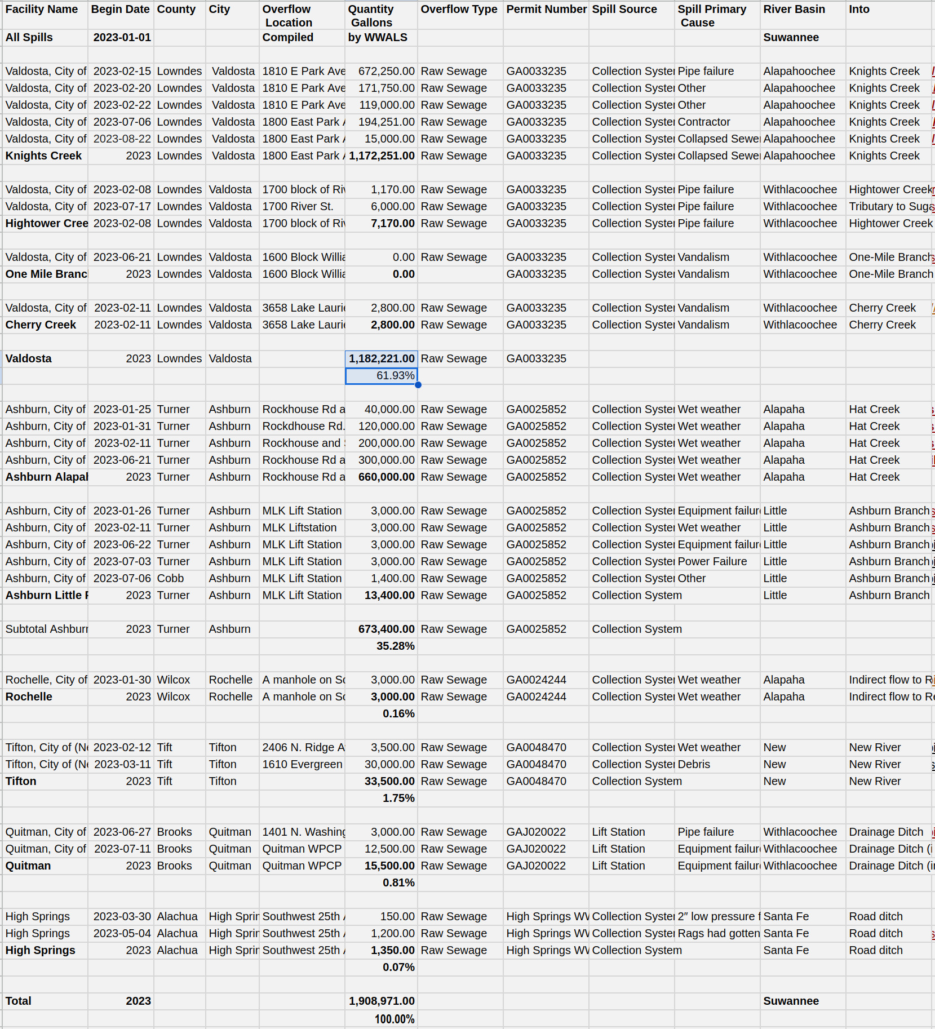Select the '2406 N. Ridge A' location cell
Viewport: 935px width, 1029px height.
tap(302, 748)
